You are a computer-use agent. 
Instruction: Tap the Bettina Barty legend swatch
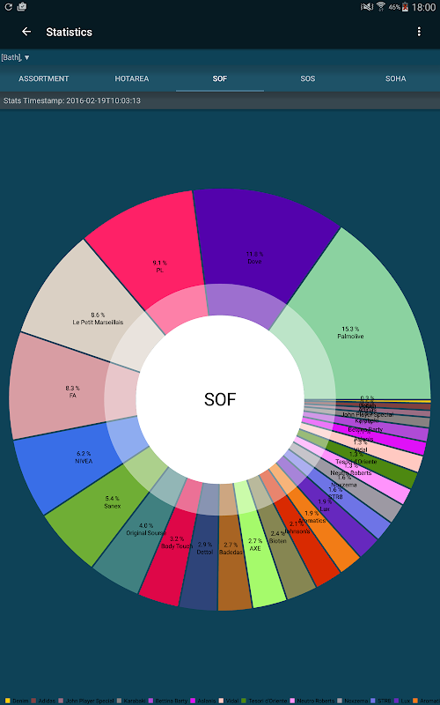coord(150,701)
